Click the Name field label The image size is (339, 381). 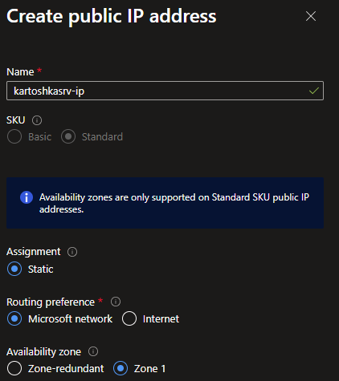(20, 72)
